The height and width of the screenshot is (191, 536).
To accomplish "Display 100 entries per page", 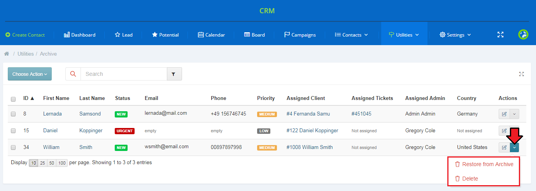I will (61, 163).
